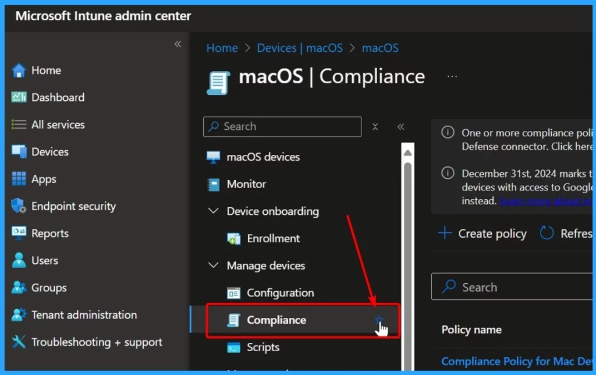Favorite Compliance using the star icon
596x375 pixels.
(x=379, y=320)
